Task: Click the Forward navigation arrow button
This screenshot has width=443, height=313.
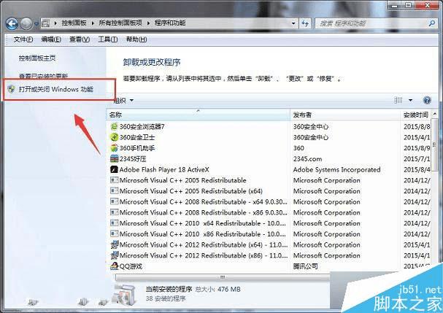Action: click(26, 24)
